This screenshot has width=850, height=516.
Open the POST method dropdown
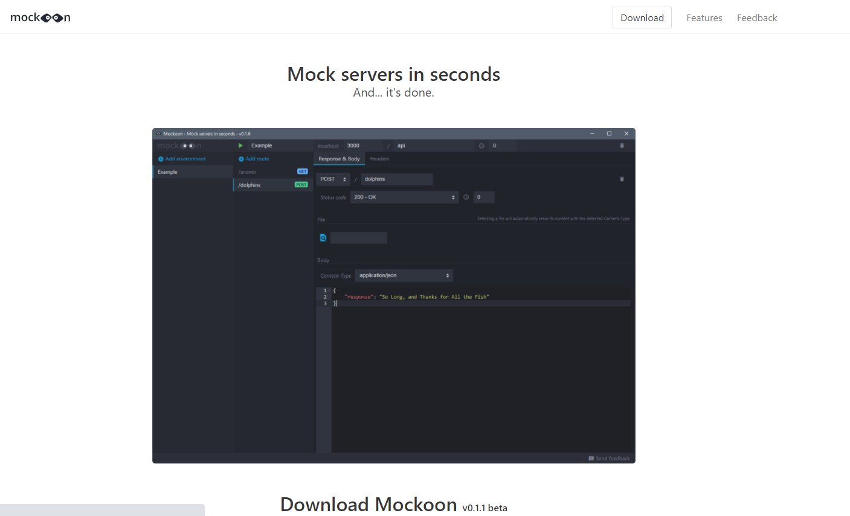(334, 179)
